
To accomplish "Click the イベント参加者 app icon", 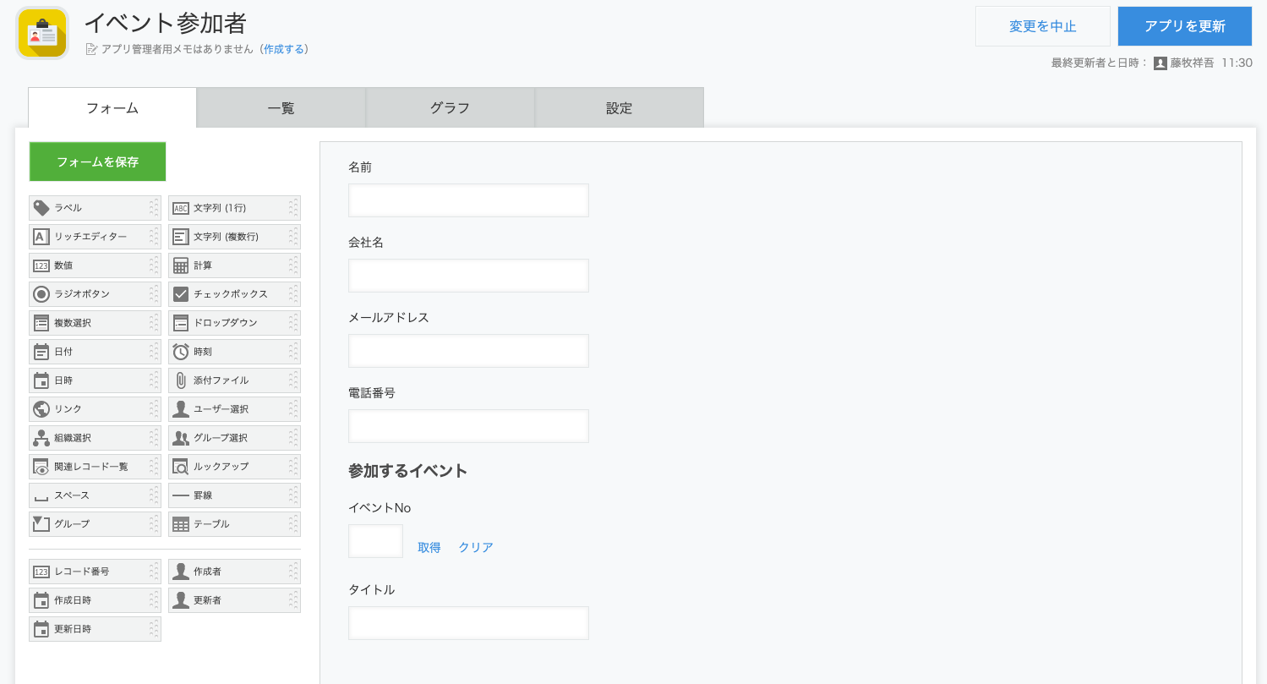I will tap(42, 34).
